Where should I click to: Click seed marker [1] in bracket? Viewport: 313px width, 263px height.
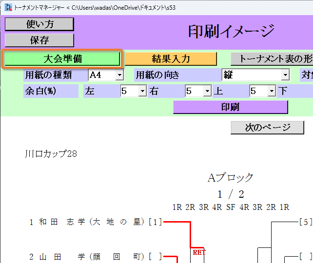click(156, 222)
